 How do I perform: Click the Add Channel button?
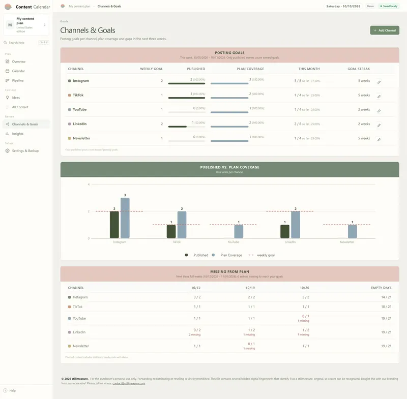[385, 30]
